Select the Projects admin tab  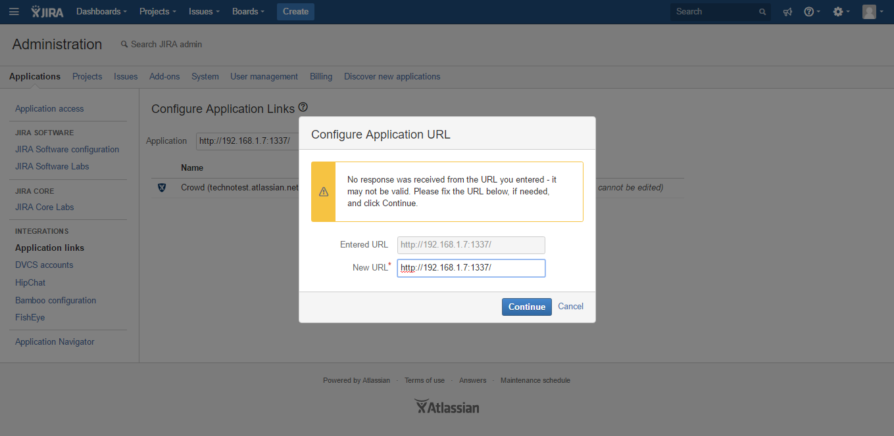tap(87, 77)
